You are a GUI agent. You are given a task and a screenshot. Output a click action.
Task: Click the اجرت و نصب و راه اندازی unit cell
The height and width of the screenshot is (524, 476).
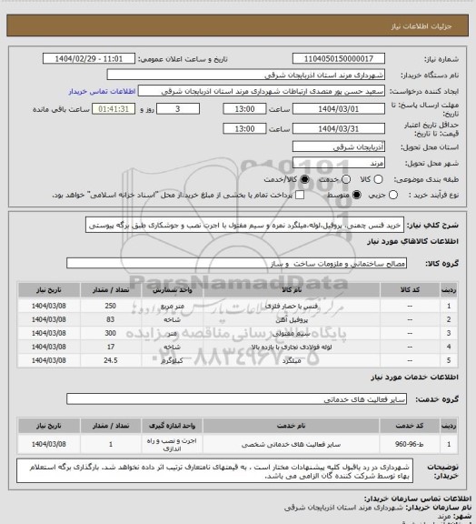tap(173, 445)
